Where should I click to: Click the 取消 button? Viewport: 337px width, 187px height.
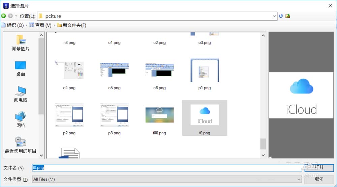[319, 179]
